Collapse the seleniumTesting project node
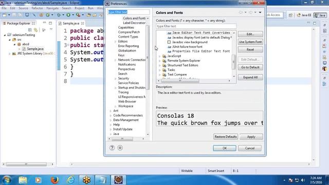This screenshot has width=329, height=185. [5, 35]
